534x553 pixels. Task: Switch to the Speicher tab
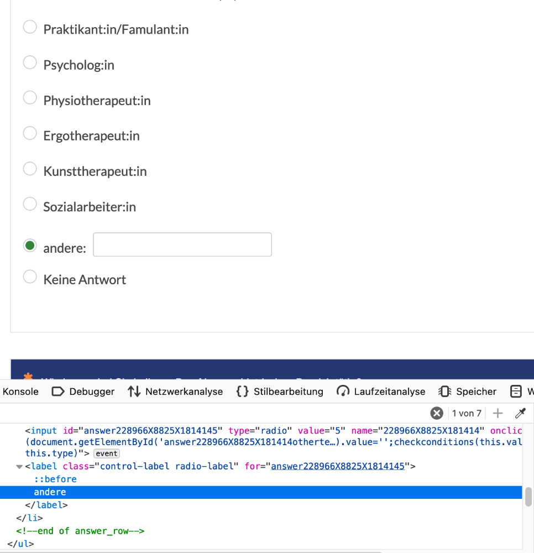tap(468, 392)
